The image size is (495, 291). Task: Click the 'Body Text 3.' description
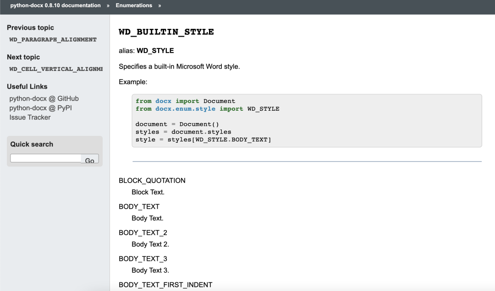coord(150,270)
